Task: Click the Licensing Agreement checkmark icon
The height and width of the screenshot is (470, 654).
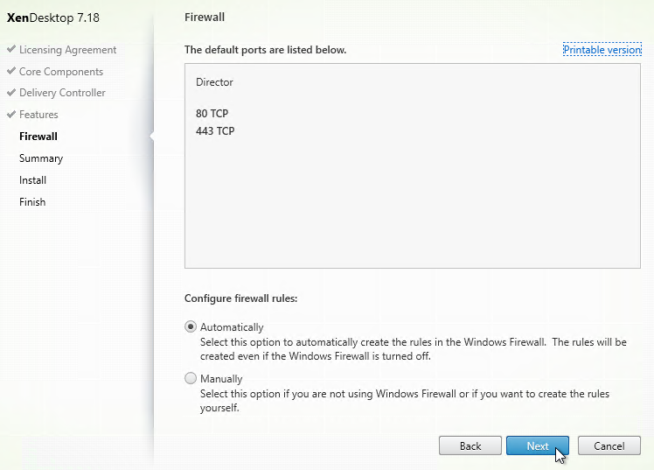Action: coord(11,49)
